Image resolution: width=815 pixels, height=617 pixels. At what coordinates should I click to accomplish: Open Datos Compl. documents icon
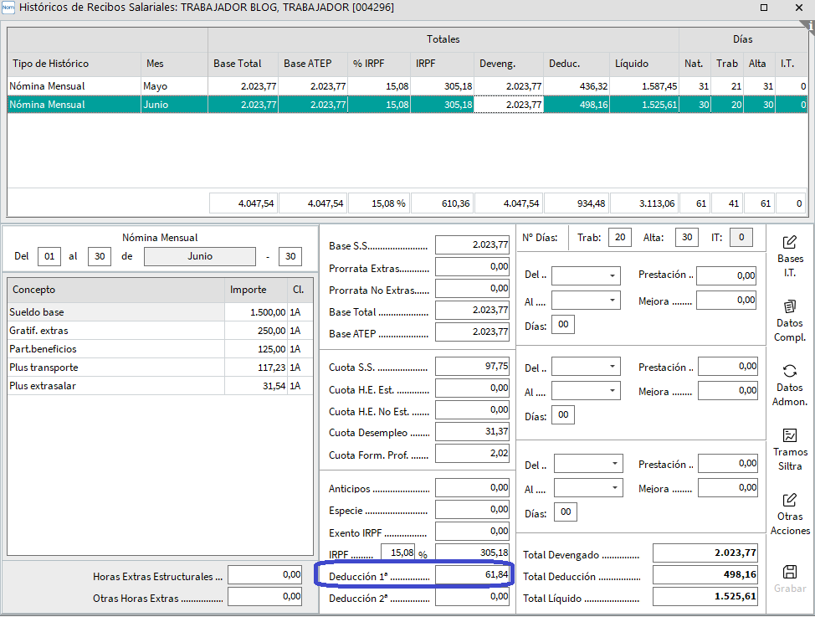pos(790,306)
